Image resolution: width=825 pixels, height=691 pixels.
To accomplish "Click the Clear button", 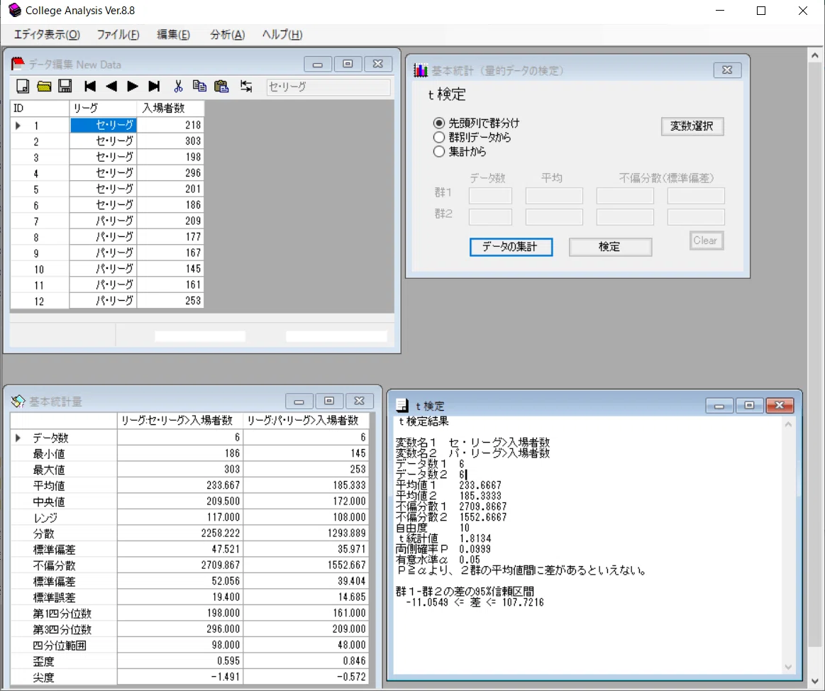I will click(x=706, y=241).
